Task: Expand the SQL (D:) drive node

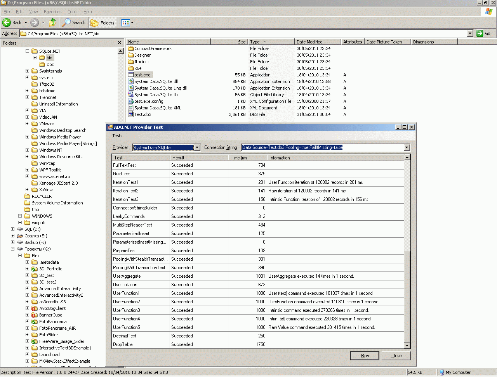Action: (12, 229)
